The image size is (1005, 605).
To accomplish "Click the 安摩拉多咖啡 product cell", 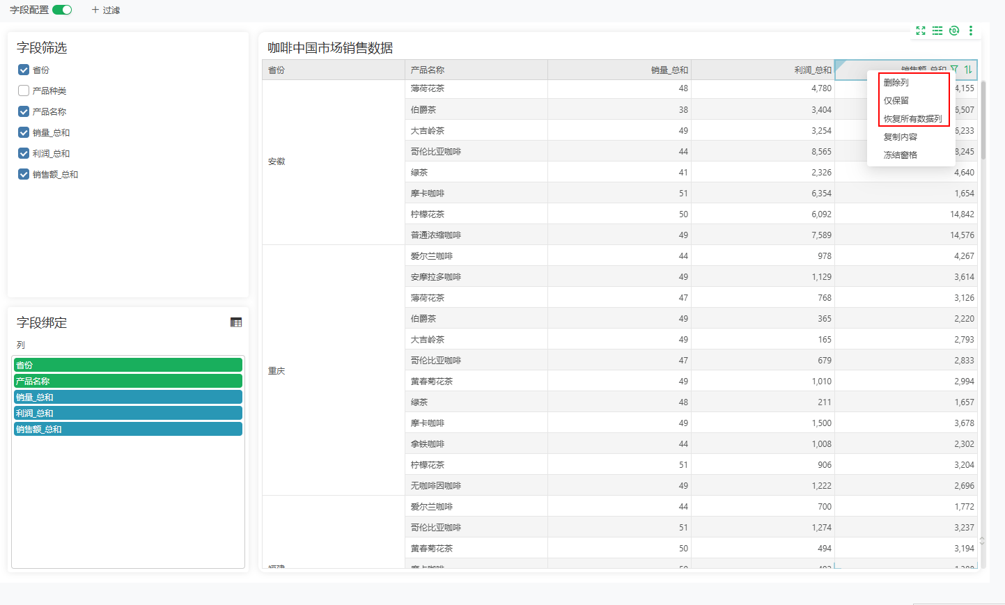I will click(476, 276).
